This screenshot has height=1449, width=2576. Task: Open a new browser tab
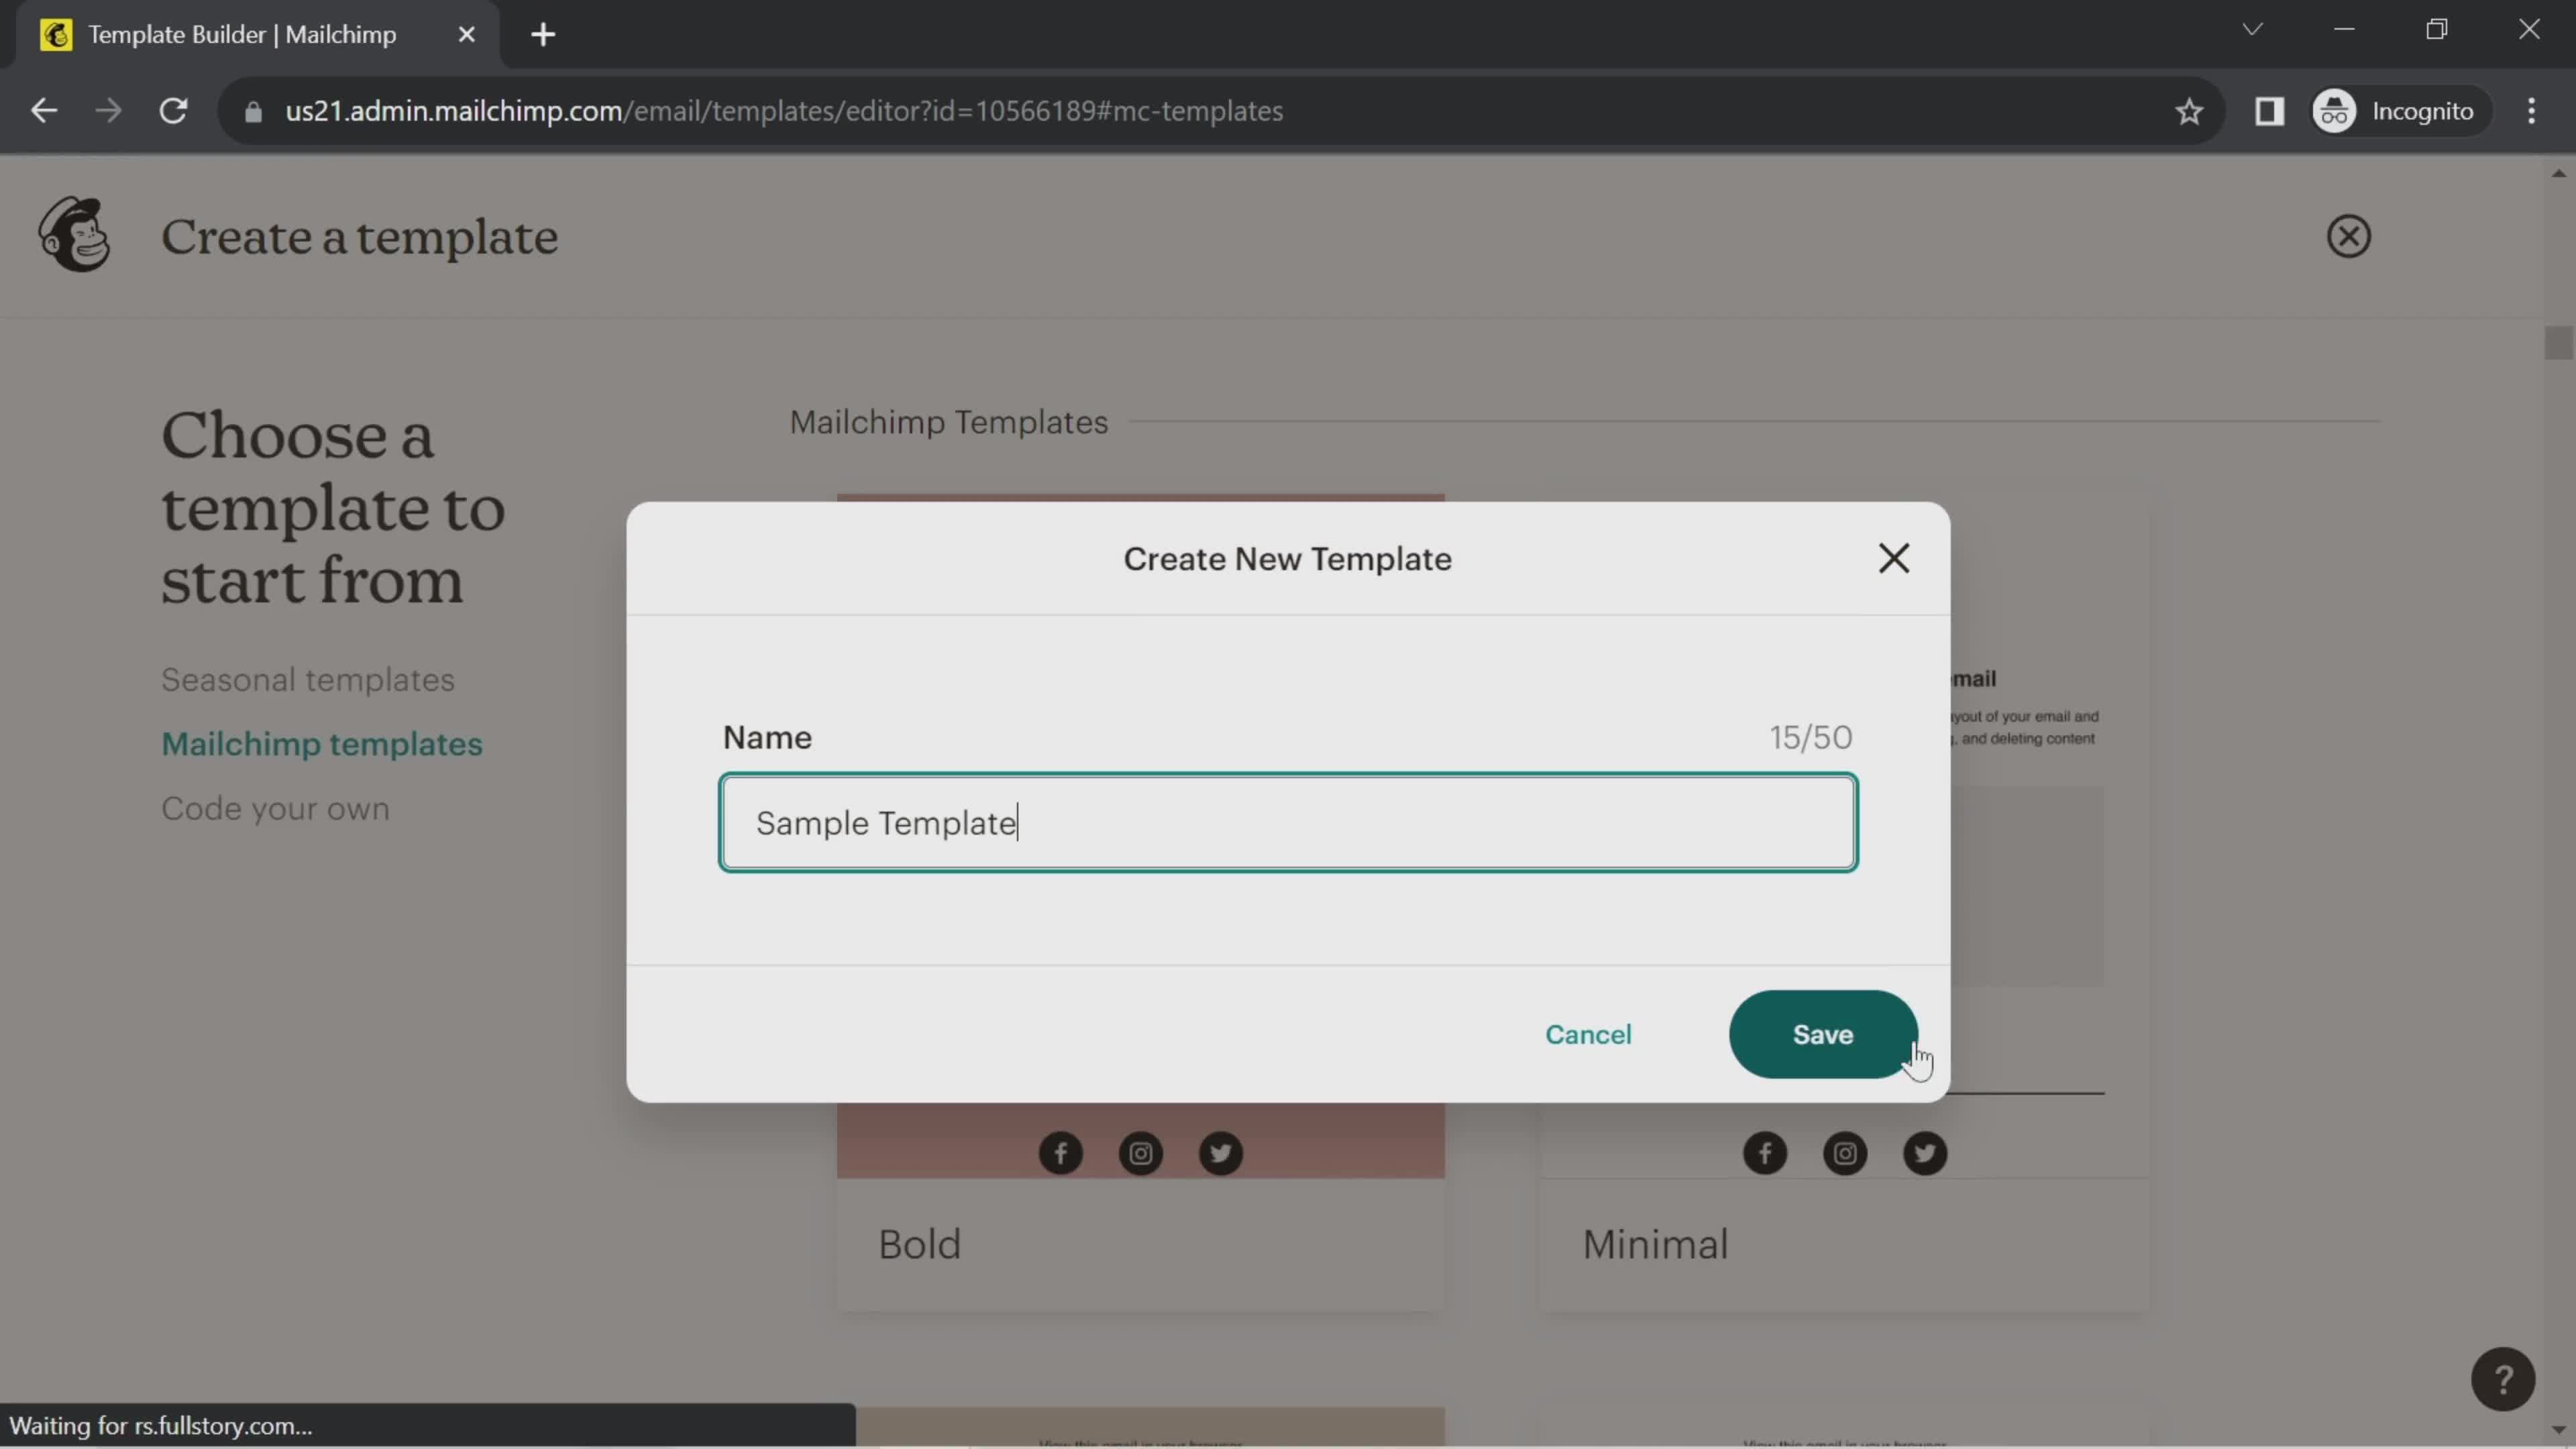point(543,35)
